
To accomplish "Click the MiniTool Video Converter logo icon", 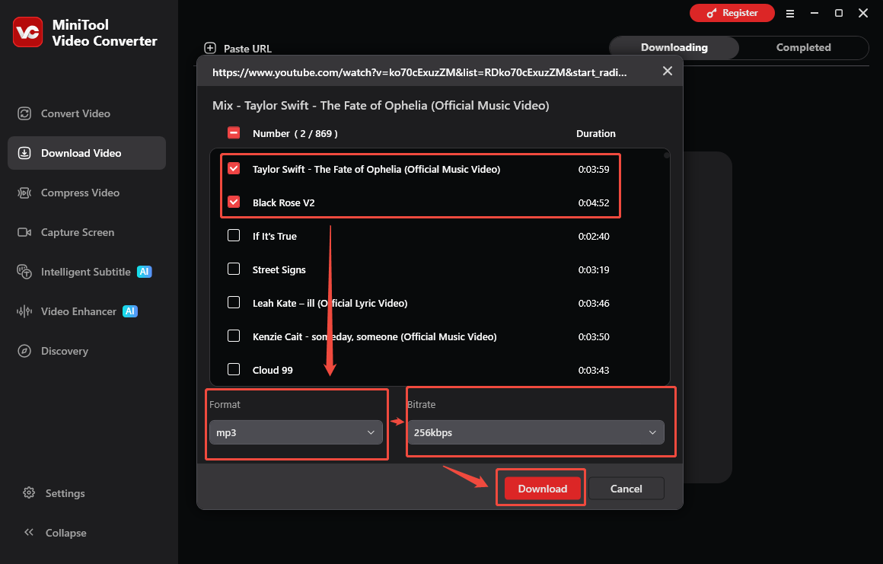I will pyautogui.click(x=27, y=32).
